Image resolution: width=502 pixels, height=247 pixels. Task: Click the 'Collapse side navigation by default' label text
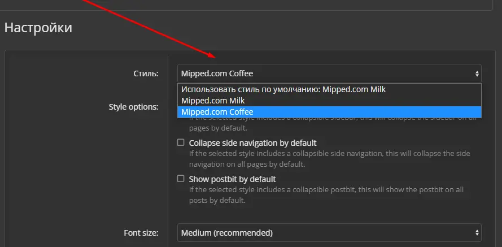click(x=252, y=142)
